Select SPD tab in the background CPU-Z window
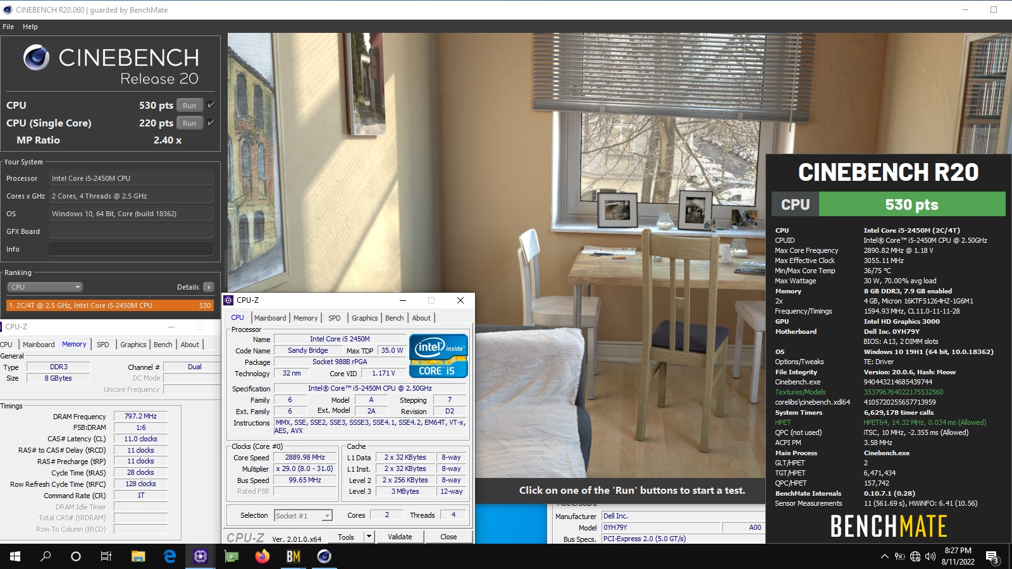 [x=103, y=345]
